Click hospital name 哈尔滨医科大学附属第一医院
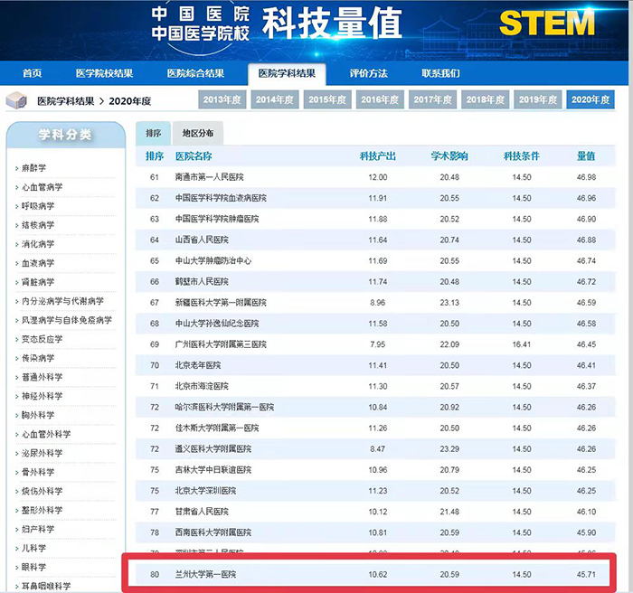 pos(224,407)
